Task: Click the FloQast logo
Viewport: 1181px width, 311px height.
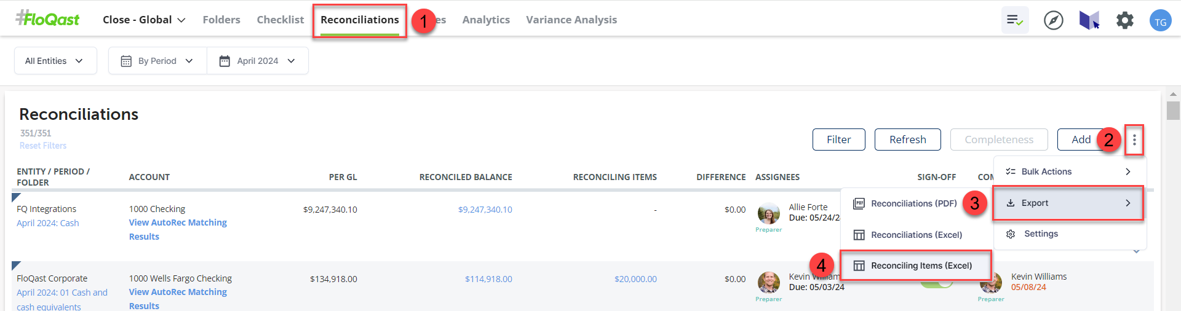Action: (47, 18)
